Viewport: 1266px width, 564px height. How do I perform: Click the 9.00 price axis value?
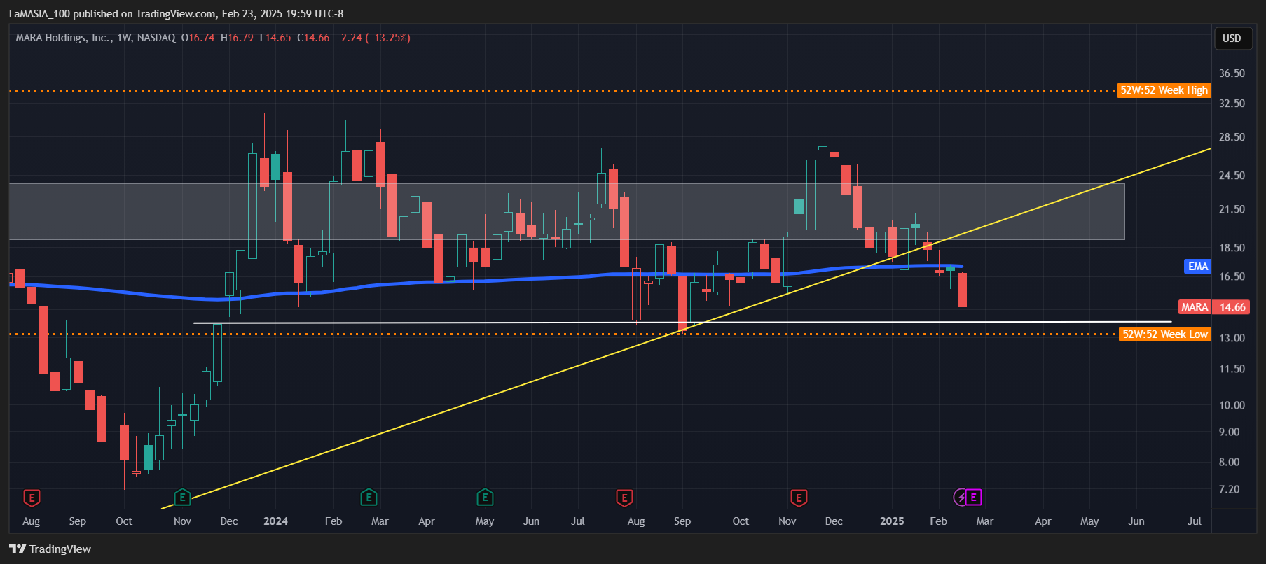[x=1230, y=432]
